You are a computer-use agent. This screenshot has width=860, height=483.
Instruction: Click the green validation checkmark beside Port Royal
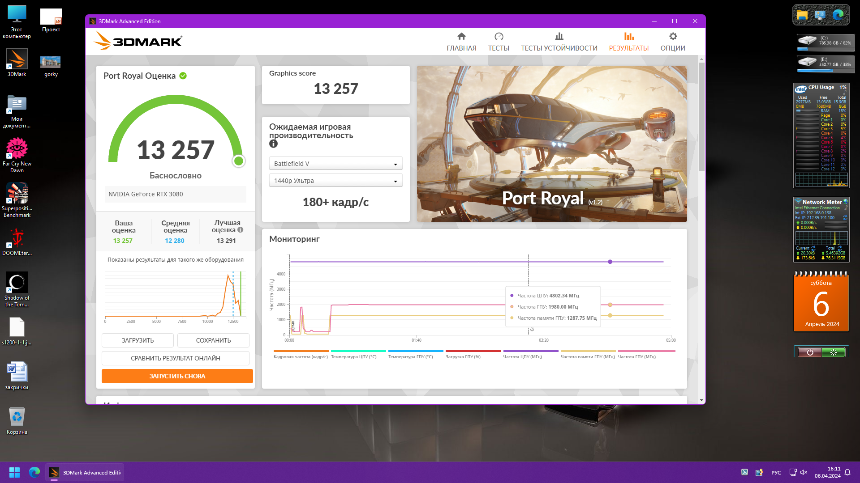pos(183,76)
